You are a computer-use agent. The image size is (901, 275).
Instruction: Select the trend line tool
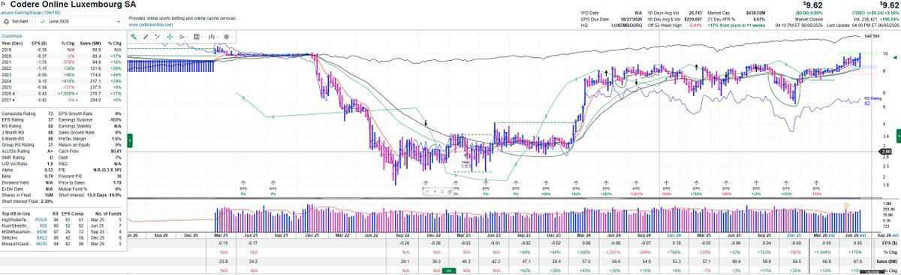click(157, 37)
